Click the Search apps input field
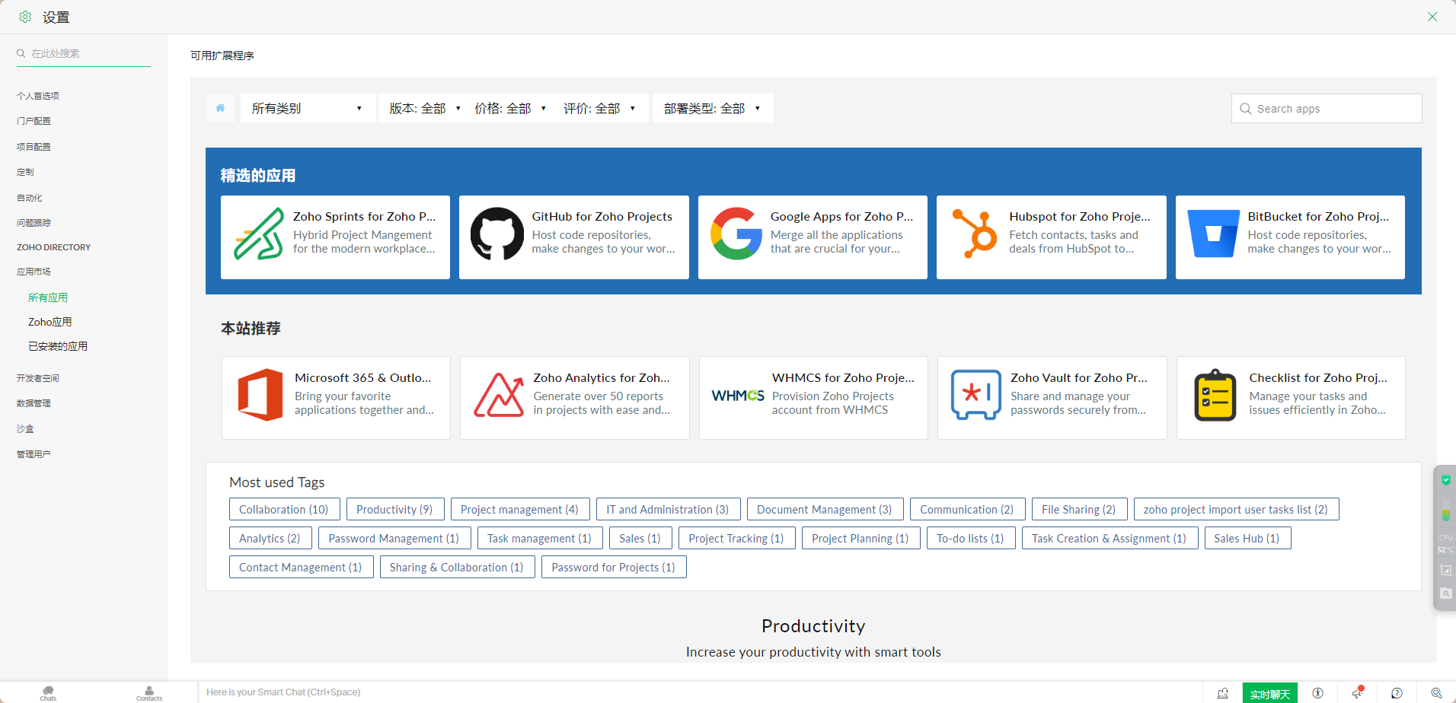Viewport: 1456px width, 703px height. point(1327,108)
